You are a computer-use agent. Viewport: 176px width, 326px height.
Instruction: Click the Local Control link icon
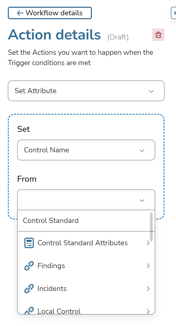click(29, 311)
